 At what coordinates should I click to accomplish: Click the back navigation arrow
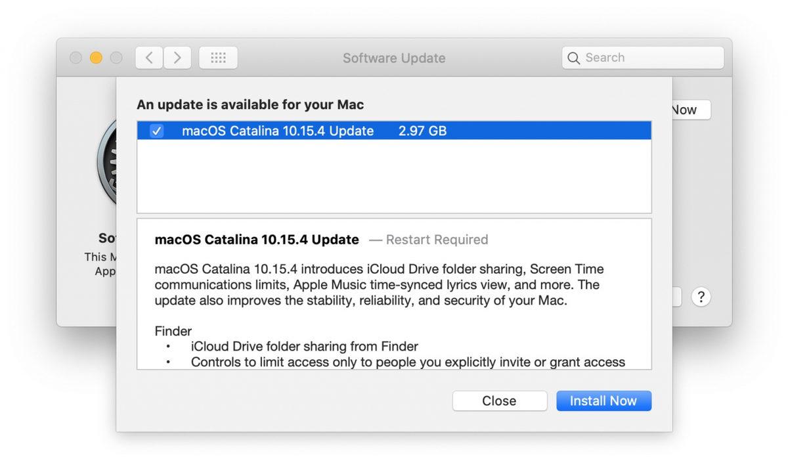tap(148, 57)
